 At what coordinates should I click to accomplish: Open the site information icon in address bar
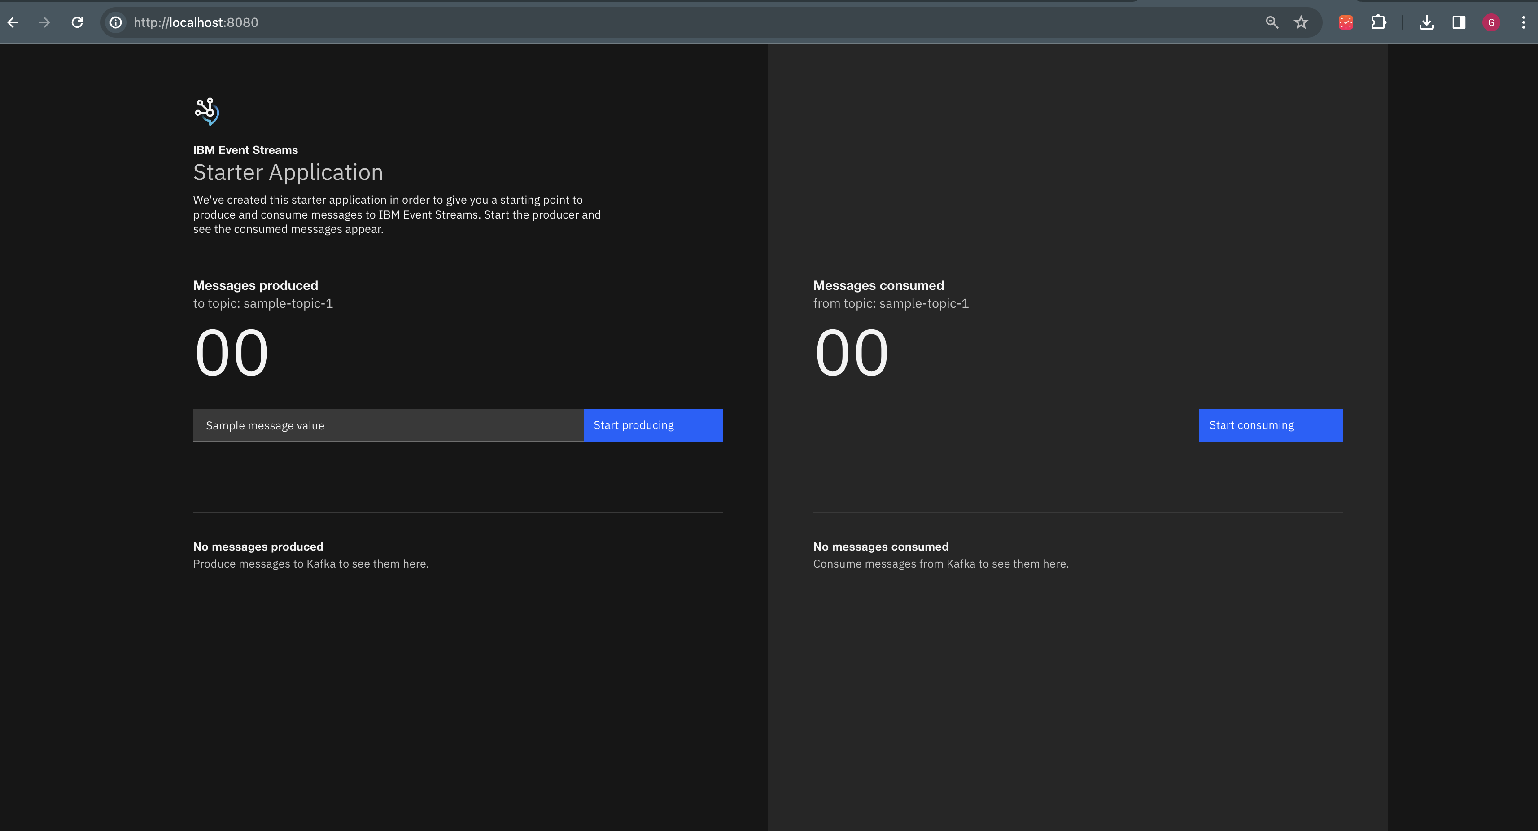tap(116, 23)
